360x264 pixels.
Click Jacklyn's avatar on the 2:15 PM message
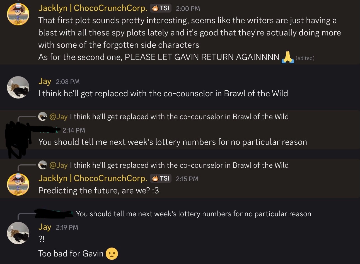pyautogui.click(x=18, y=184)
